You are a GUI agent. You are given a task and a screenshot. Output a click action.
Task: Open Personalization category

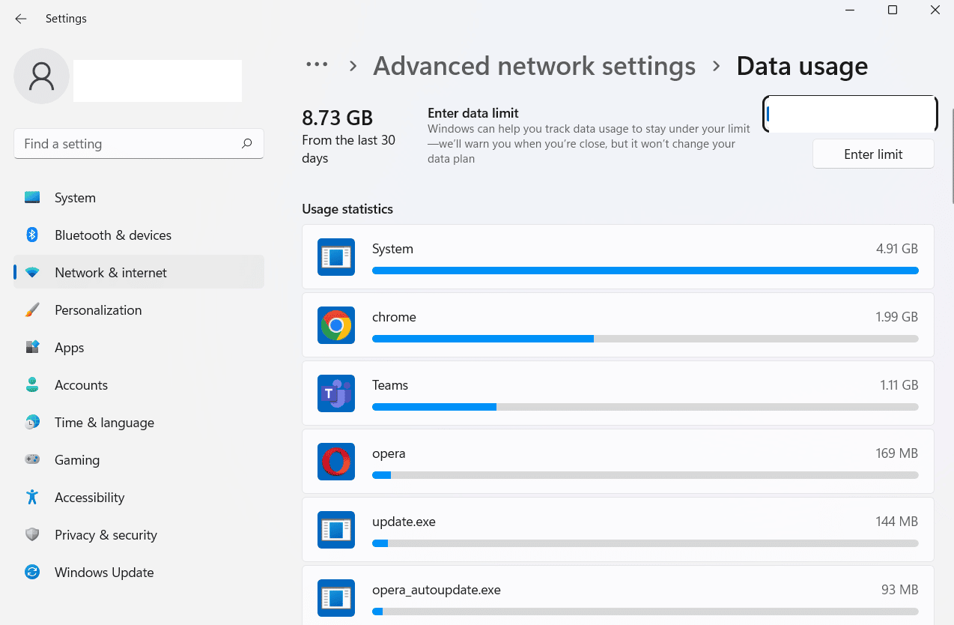point(139,310)
